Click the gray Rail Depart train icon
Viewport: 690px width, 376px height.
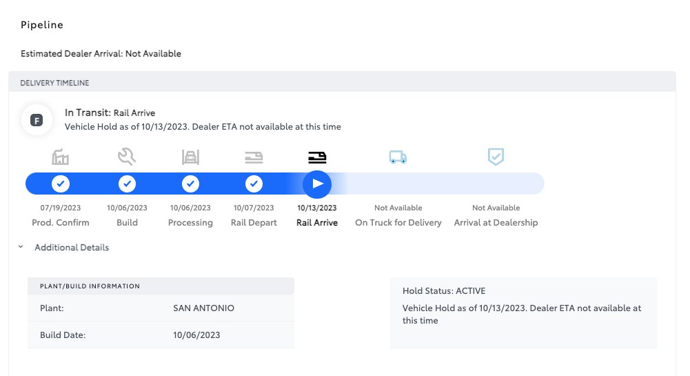pyautogui.click(x=254, y=157)
